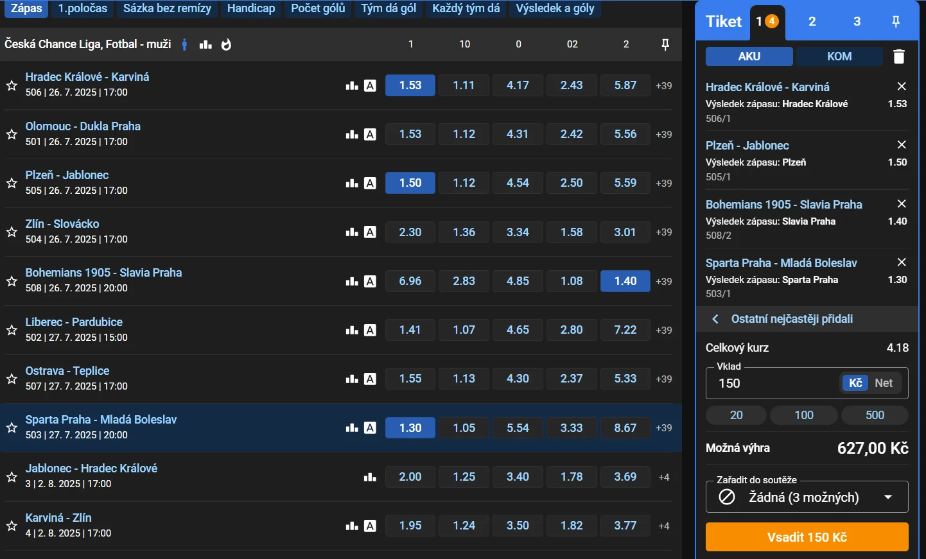Remove Plzeň - Jablonec from ticket
This screenshot has height=559, width=926.
(x=902, y=145)
